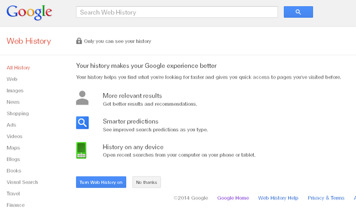Select Finance history category

tap(16, 205)
